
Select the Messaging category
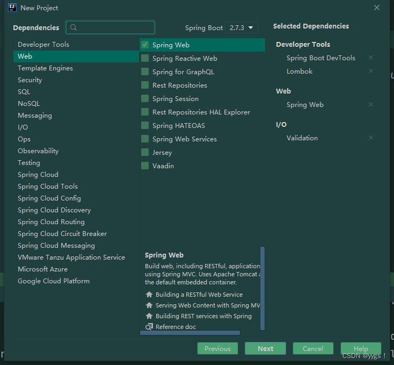click(76, 116)
